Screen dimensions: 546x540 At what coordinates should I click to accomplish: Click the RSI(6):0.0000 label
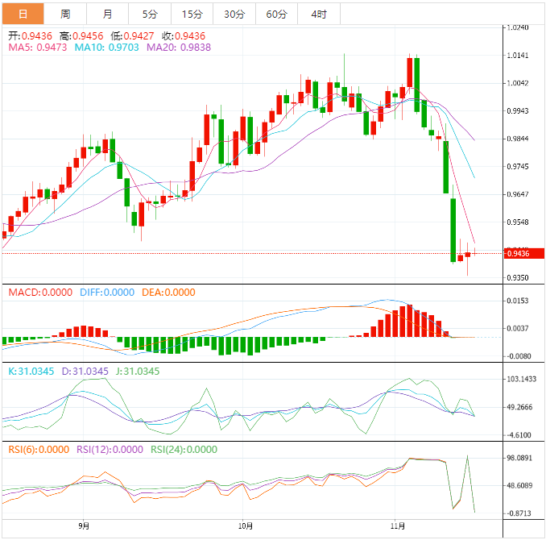pyautogui.click(x=39, y=450)
